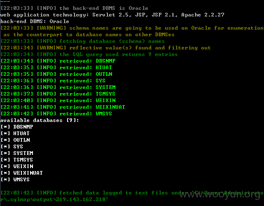The width and height of the screenshot is (264, 206).
Task: Click the '[*] OUTLN' database list entry
Action: (15, 140)
